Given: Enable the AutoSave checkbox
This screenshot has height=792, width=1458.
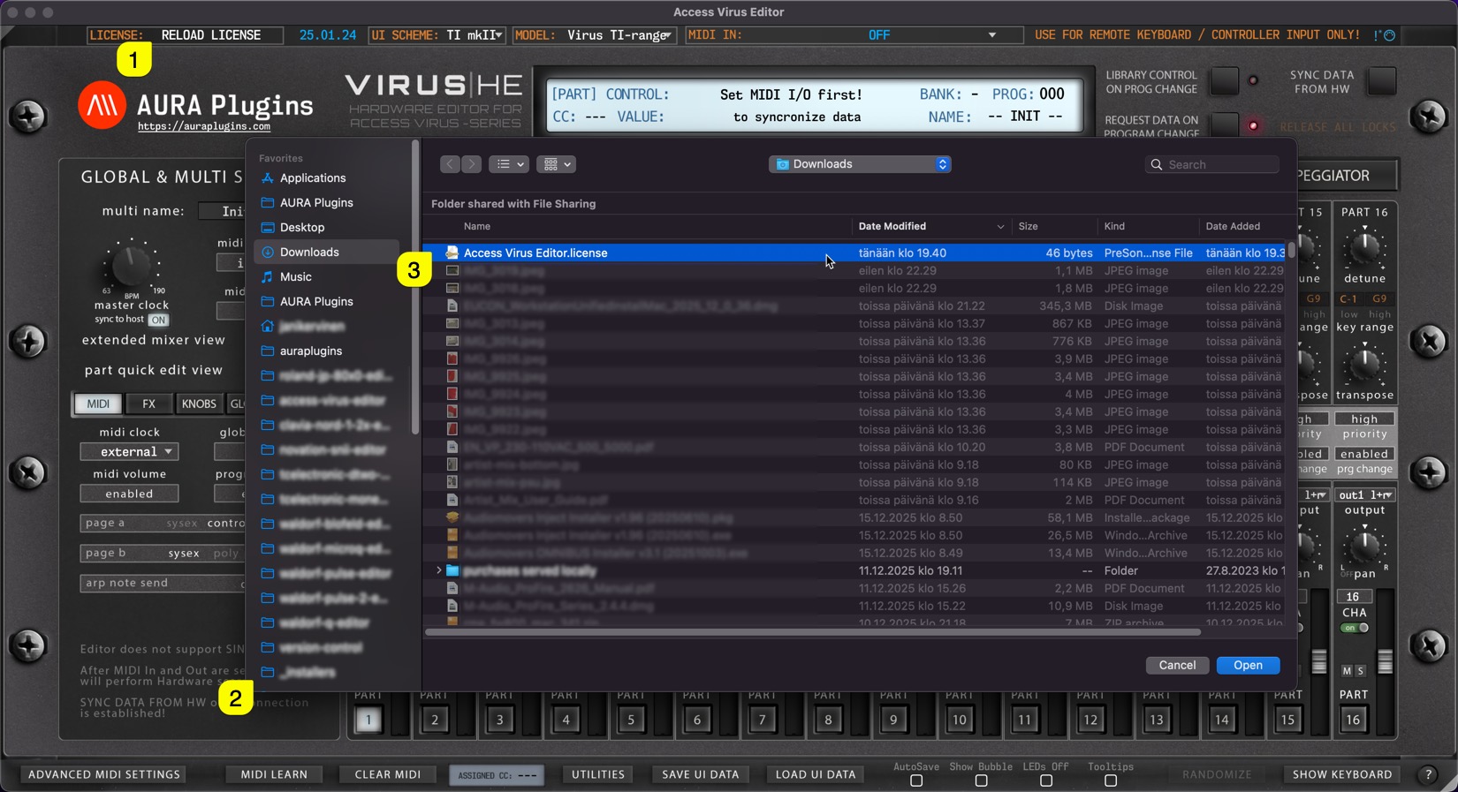Looking at the screenshot, I should 916,781.
